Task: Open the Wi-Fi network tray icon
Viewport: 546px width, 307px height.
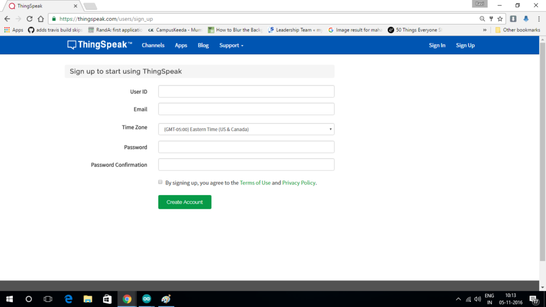Action: tap(468, 300)
